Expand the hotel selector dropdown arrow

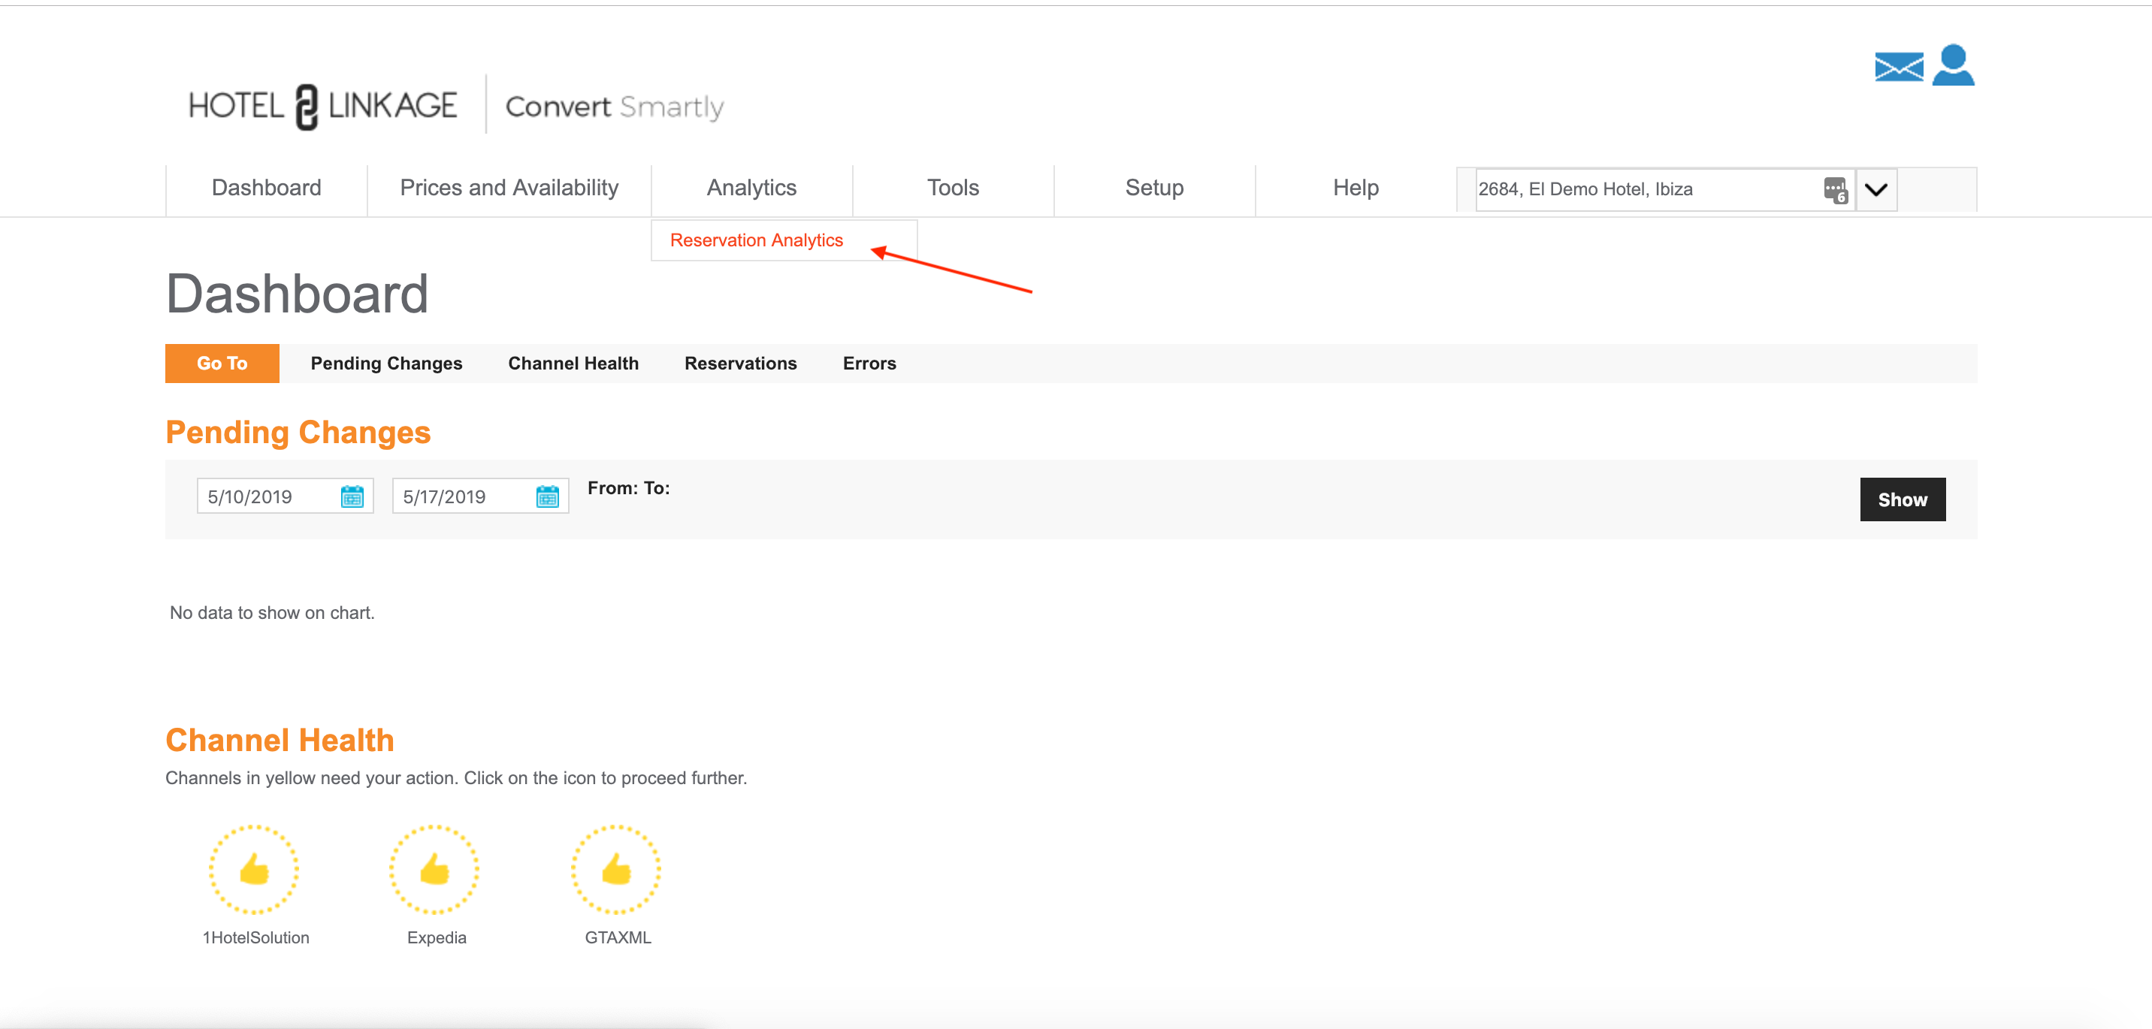click(1875, 191)
